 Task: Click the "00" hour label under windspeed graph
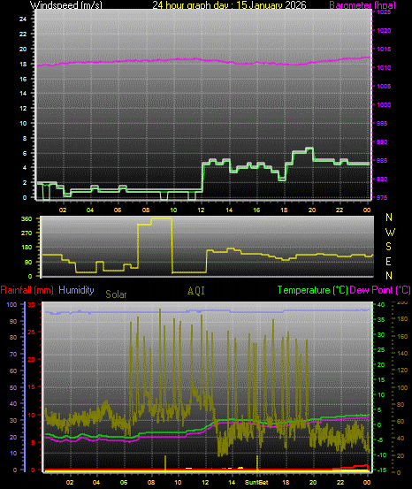tap(367, 210)
